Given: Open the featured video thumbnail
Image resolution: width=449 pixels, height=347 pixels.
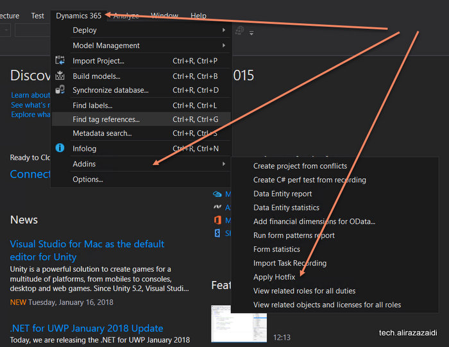Looking at the screenshot, I should pyautogui.click(x=239, y=323).
